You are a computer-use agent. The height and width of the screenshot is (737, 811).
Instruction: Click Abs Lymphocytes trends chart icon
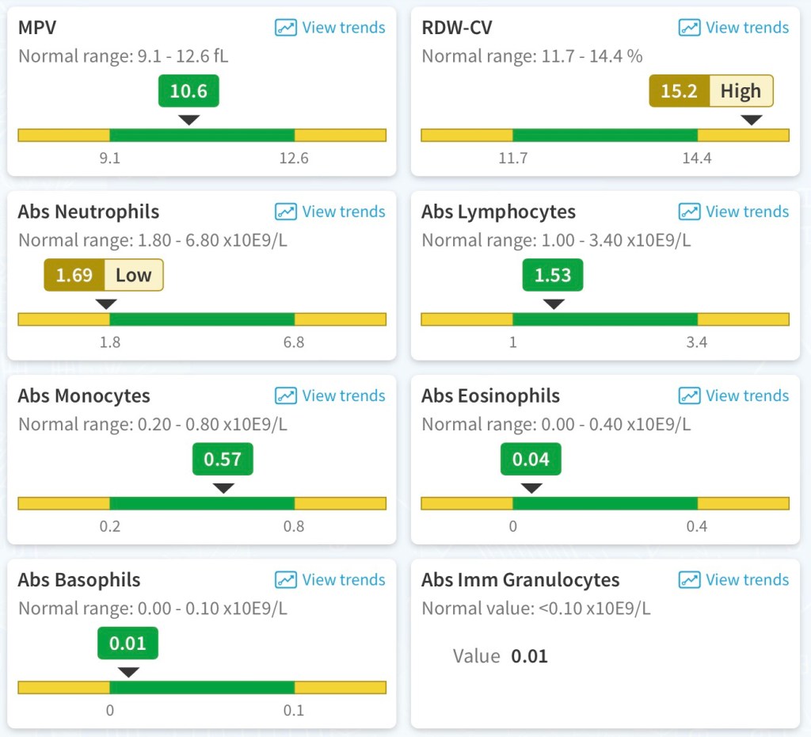tap(689, 212)
